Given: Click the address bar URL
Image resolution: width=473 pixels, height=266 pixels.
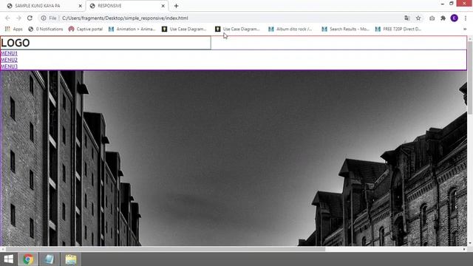Looking at the screenshot, I should pos(125,18).
